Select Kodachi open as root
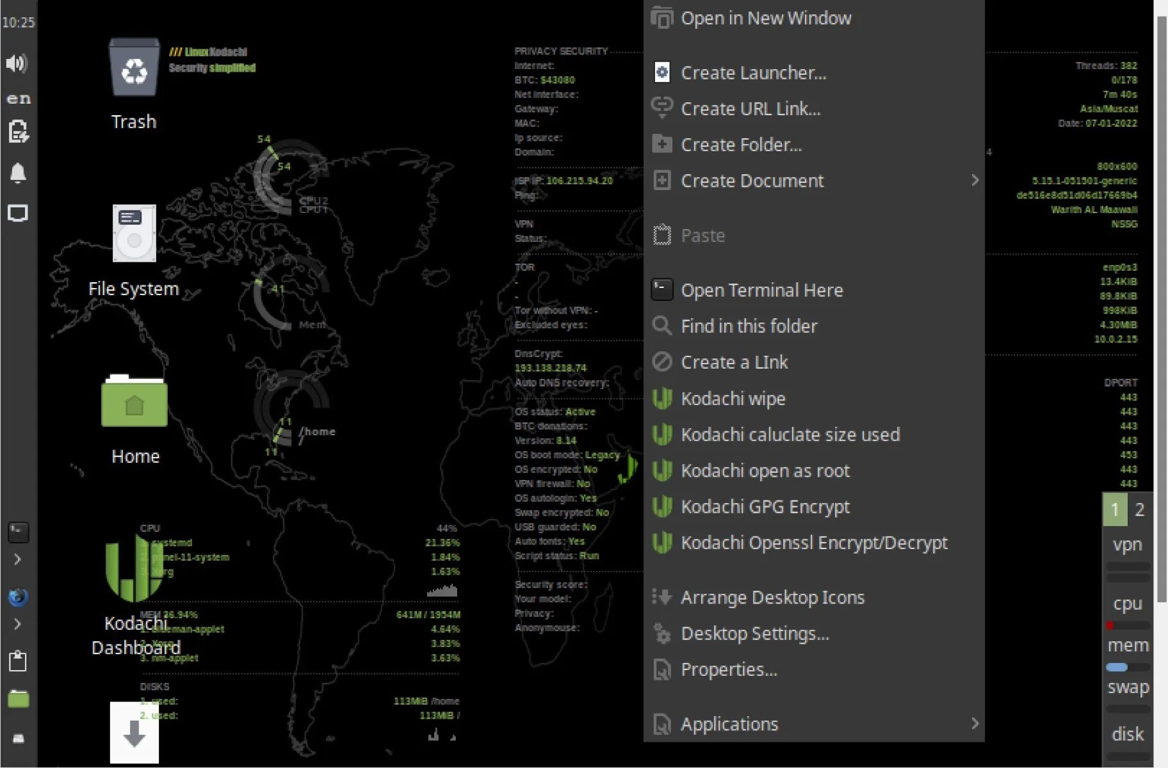The height and width of the screenshot is (768, 1168). pos(766,470)
